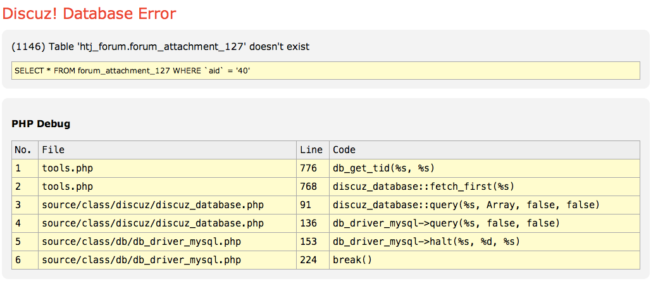Click row number 2 in the No. column

[x=18, y=187]
